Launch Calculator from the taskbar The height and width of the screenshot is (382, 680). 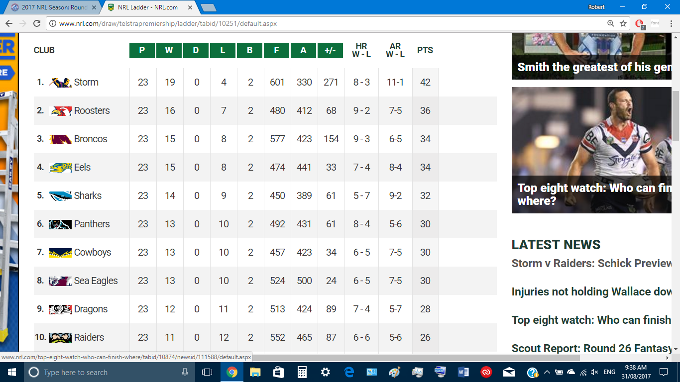(302, 372)
